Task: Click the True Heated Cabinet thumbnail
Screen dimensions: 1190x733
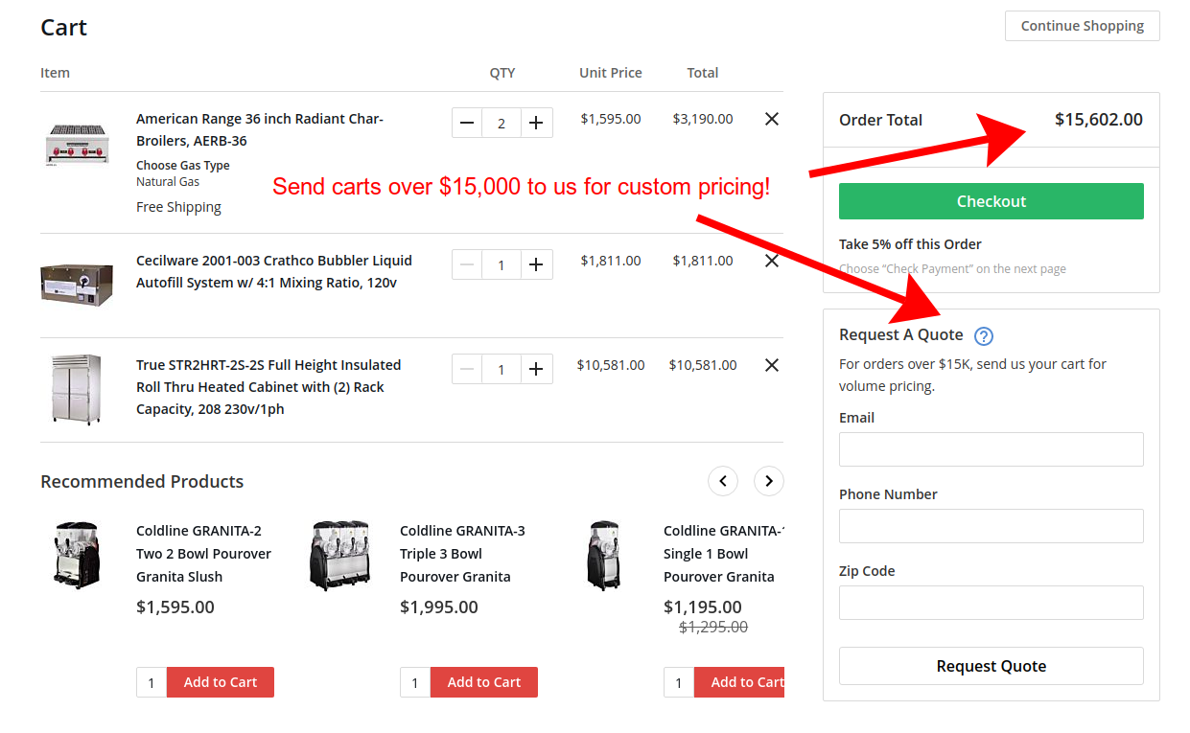Action: click(76, 388)
